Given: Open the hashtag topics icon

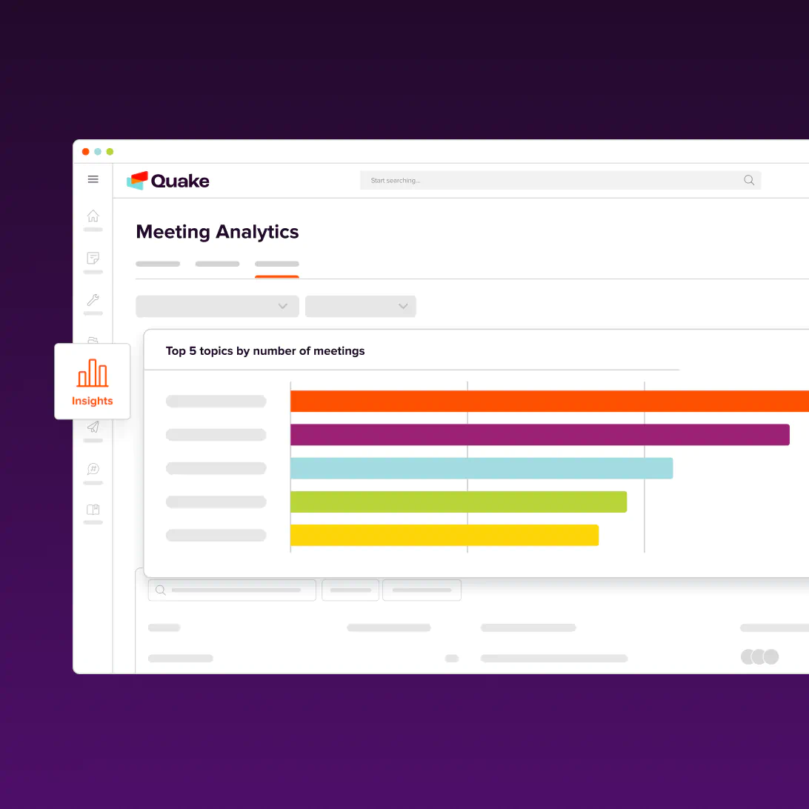Looking at the screenshot, I should (x=93, y=468).
